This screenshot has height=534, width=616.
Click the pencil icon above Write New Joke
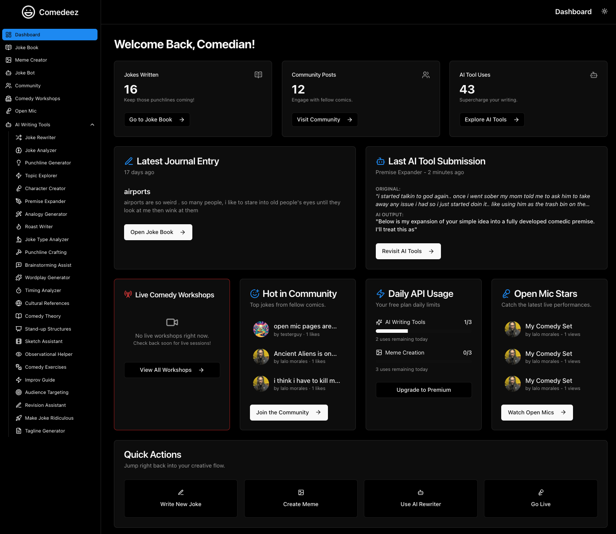181,492
